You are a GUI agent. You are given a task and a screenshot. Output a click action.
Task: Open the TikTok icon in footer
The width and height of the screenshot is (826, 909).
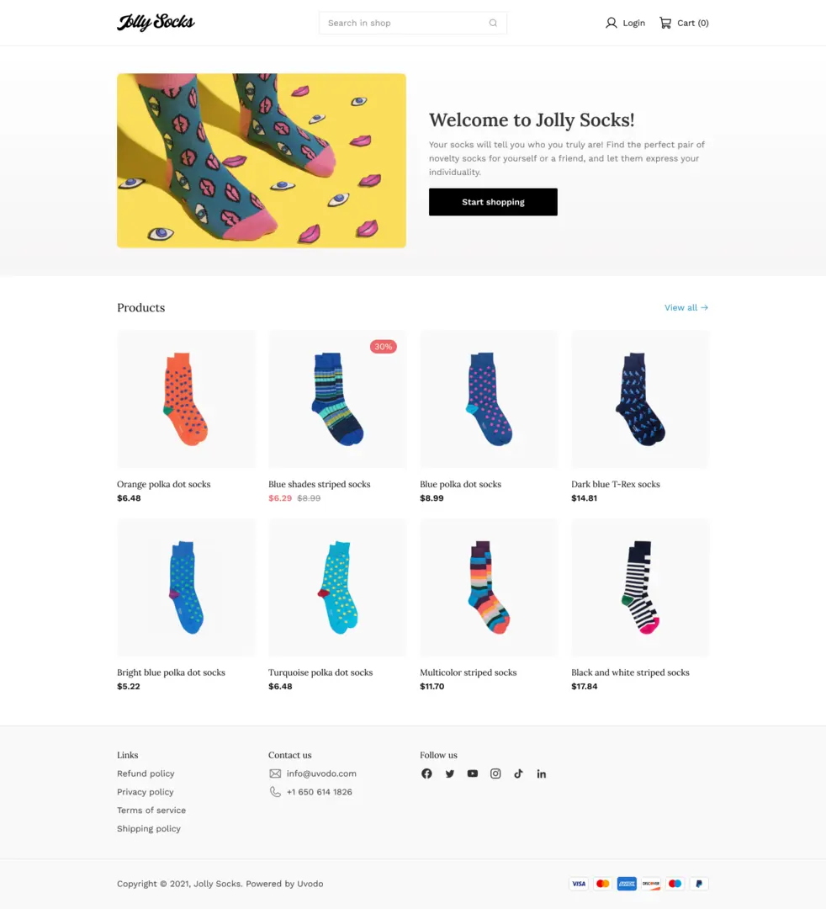click(x=518, y=773)
